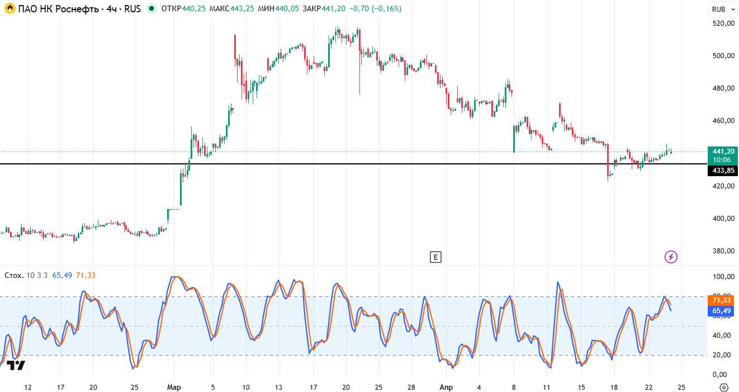Screen dimensions: 739x392
Task: Open the earnings "E" marker
Action: (x=435, y=257)
